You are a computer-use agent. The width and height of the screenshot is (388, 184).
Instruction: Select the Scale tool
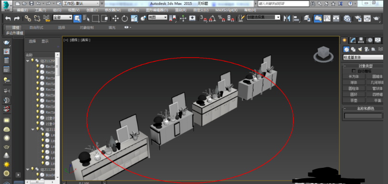click(x=134, y=18)
